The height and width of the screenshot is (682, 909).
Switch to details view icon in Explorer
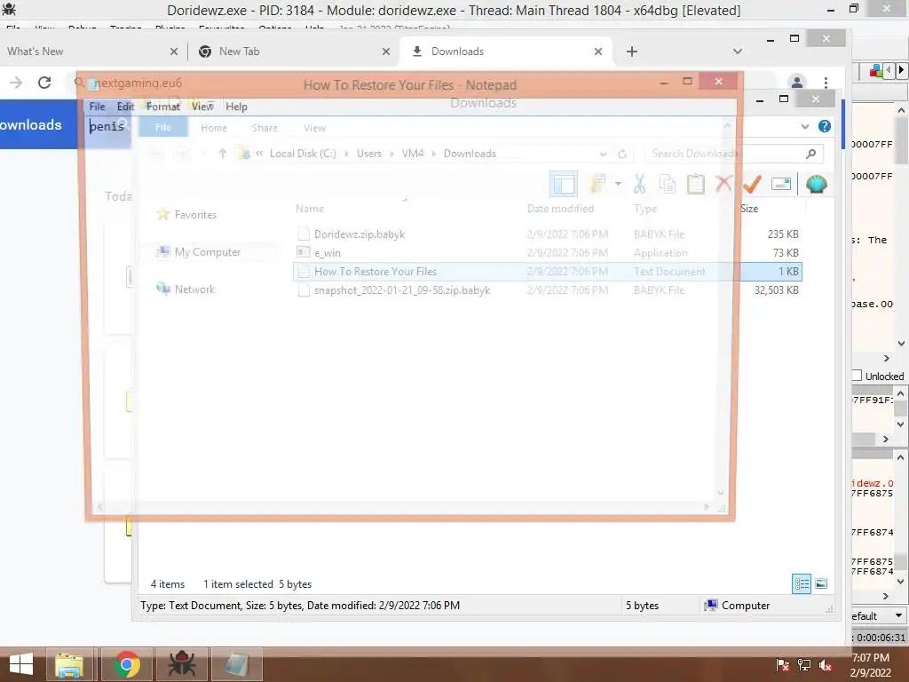click(x=802, y=583)
